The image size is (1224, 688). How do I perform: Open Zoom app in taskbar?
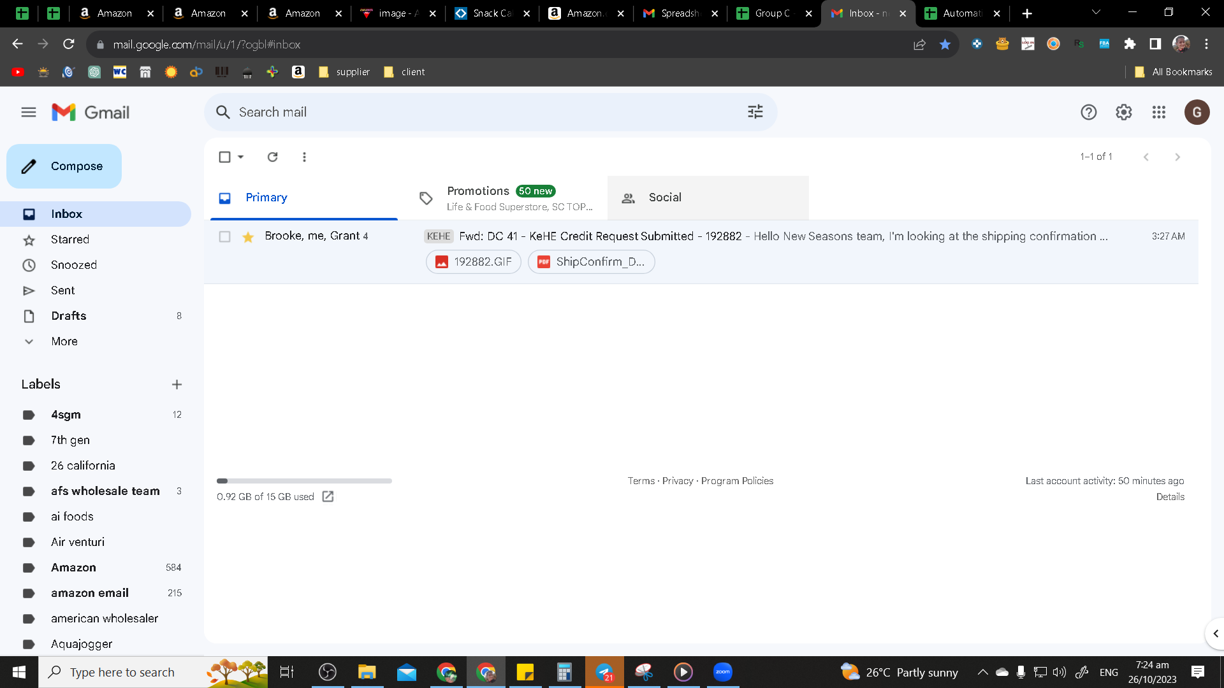(x=723, y=672)
